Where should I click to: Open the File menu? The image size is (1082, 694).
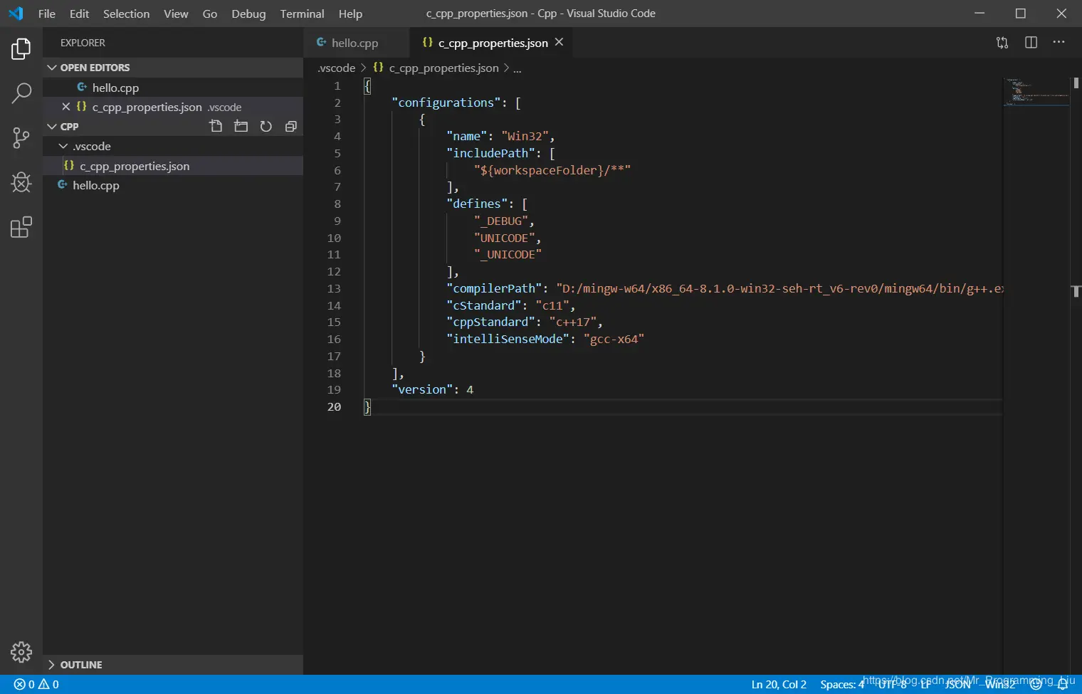47,14
